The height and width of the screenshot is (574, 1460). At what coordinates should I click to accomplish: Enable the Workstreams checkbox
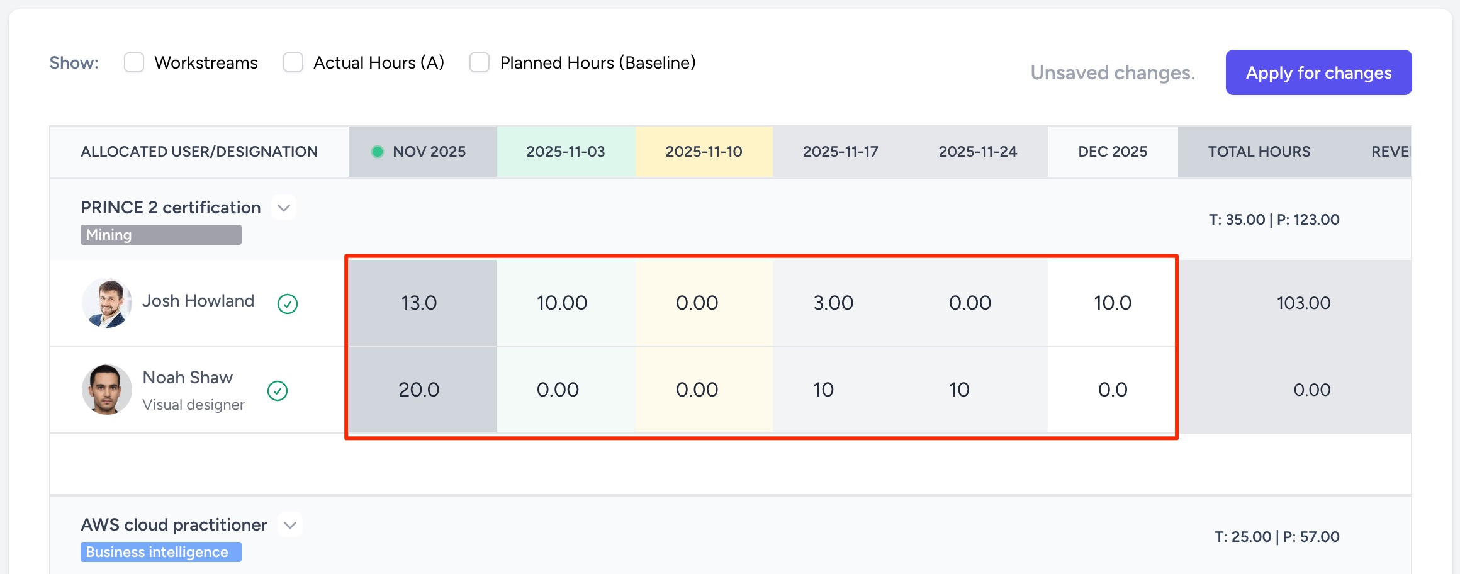pos(134,63)
